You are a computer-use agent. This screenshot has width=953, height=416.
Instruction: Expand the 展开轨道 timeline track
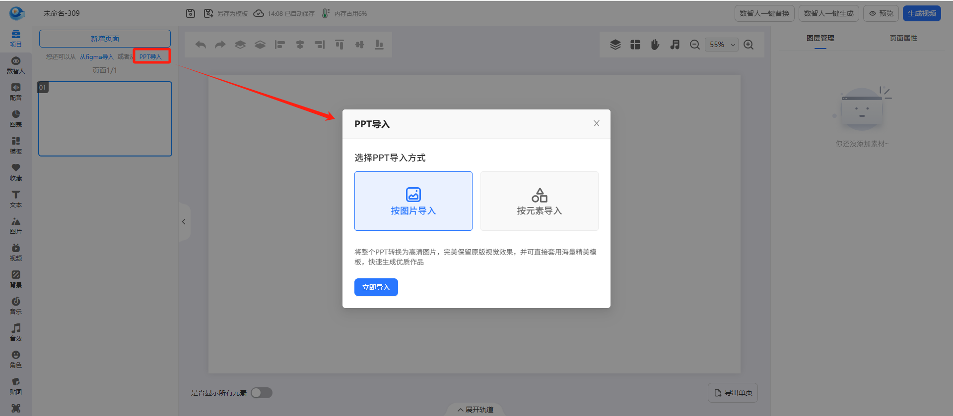coord(476,410)
